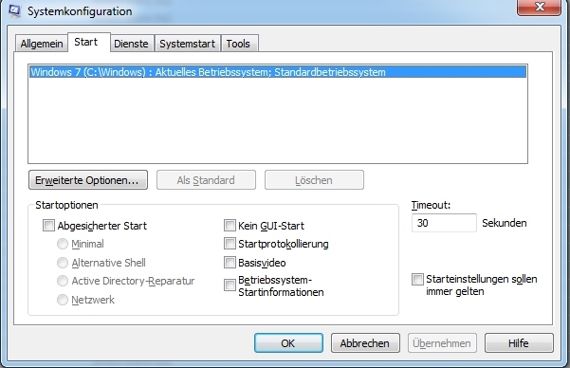The height and width of the screenshot is (368, 570).
Task: Go to the Systemstart tab
Action: point(187,44)
